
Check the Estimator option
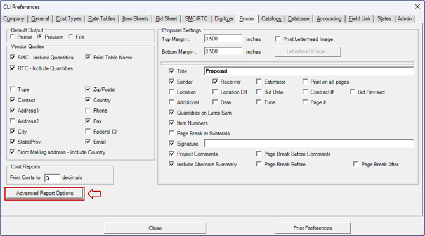[x=259, y=82]
